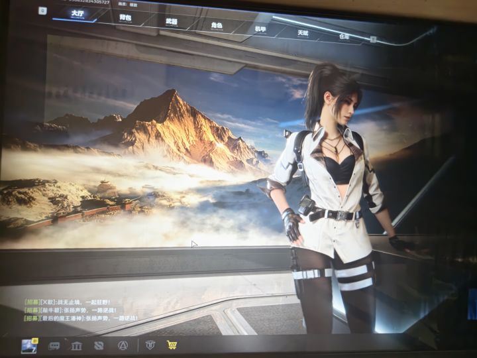Click the circled A emblem icon

[x=123, y=345]
